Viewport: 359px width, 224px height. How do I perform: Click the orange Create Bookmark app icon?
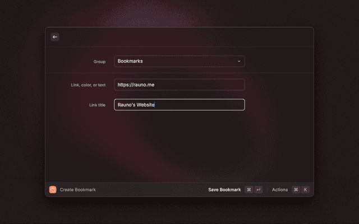[53, 190]
